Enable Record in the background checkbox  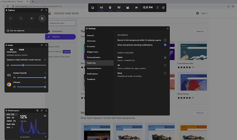[x=165, y=40]
